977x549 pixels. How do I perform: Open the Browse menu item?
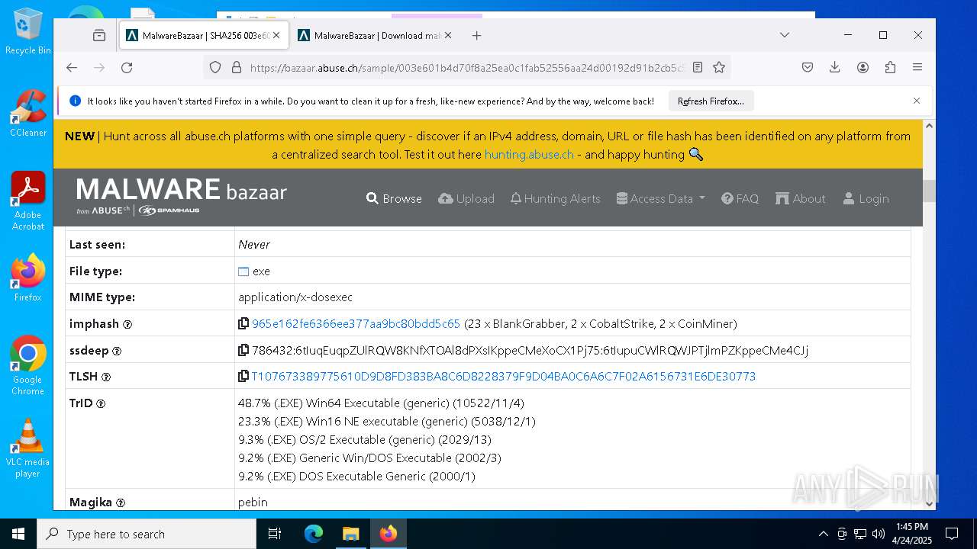pos(394,198)
